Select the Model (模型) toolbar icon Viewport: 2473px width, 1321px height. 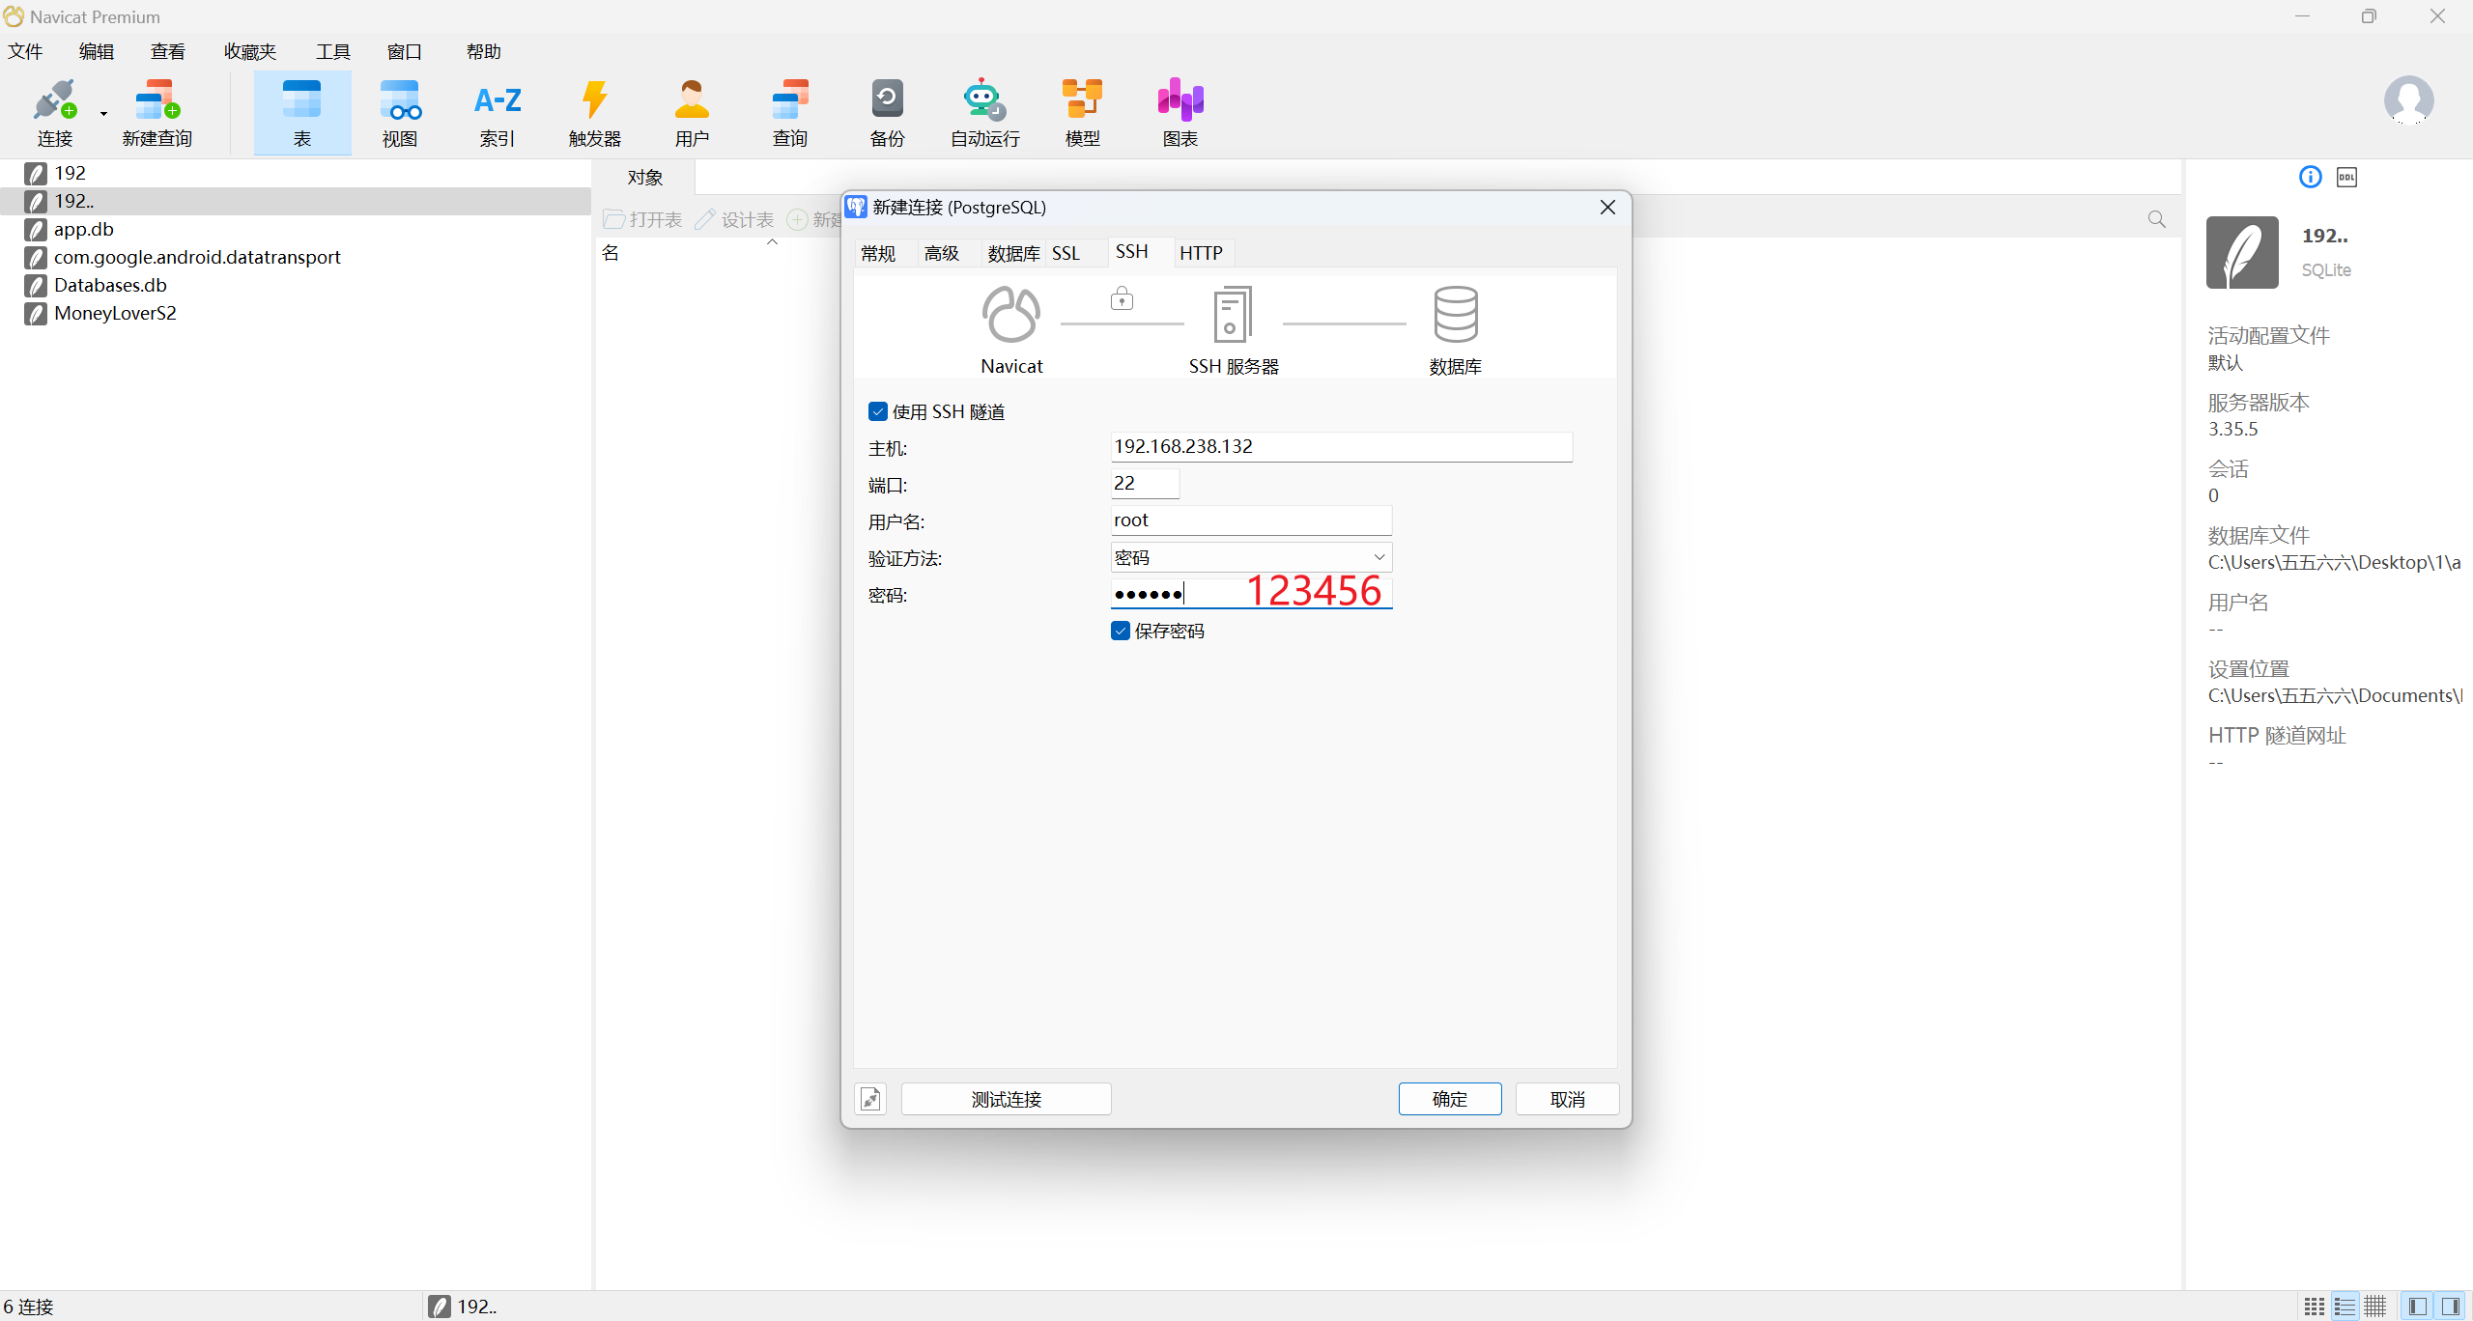1082,113
